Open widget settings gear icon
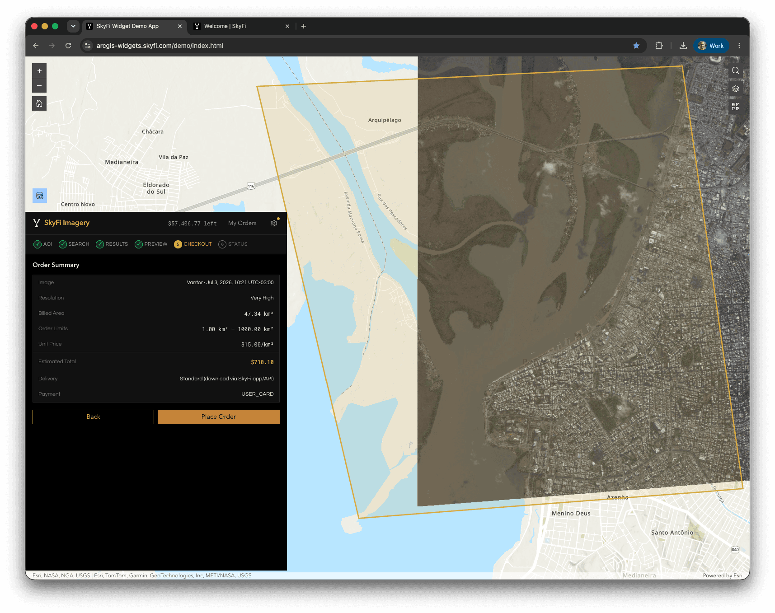This screenshot has width=775, height=613. tap(274, 223)
